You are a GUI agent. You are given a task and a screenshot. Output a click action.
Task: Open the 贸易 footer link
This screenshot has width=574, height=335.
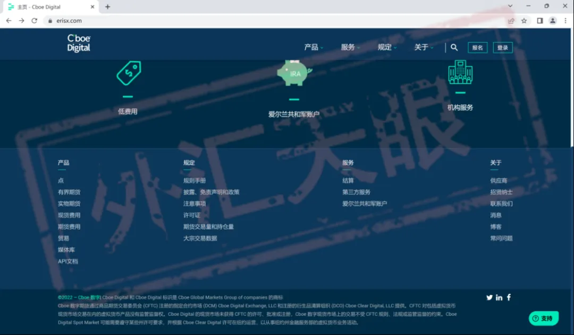[63, 239]
